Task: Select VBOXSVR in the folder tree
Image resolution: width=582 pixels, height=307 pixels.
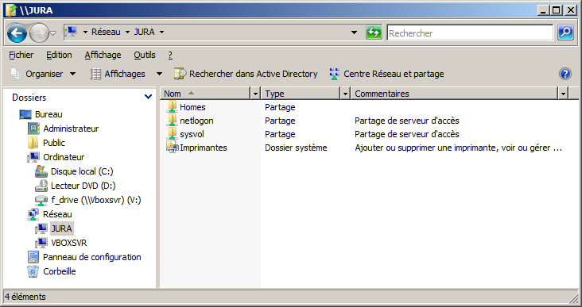Action: (68, 243)
